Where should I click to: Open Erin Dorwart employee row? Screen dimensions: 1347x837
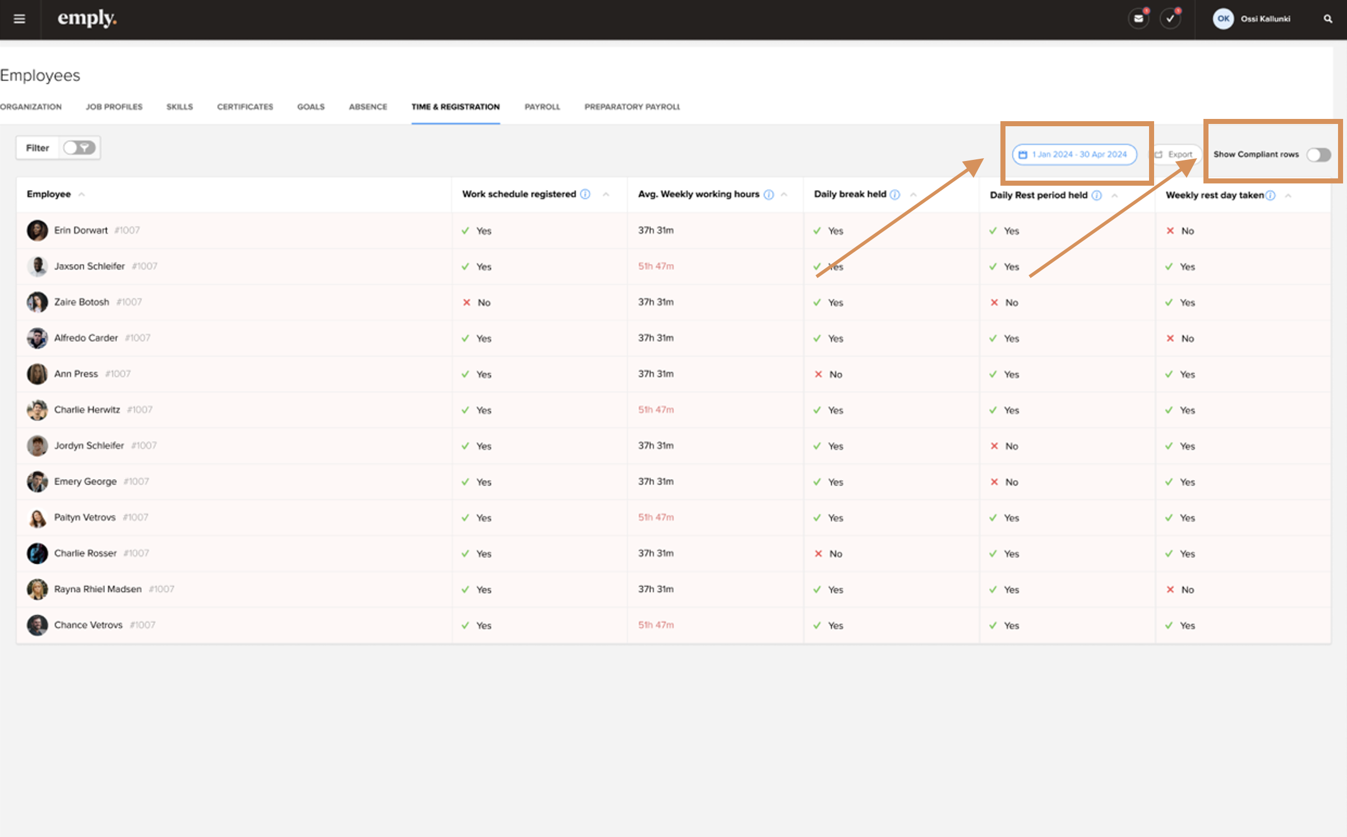click(x=81, y=230)
